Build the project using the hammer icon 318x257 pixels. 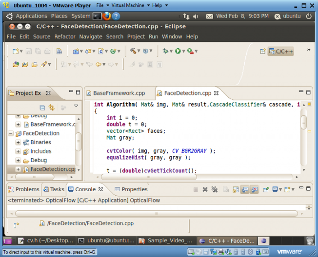133,51
